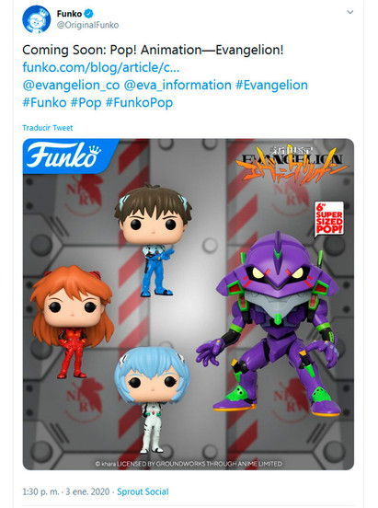Screen dimensions: 378x508
Task: Open the @eva_information mention
Action: [178, 86]
